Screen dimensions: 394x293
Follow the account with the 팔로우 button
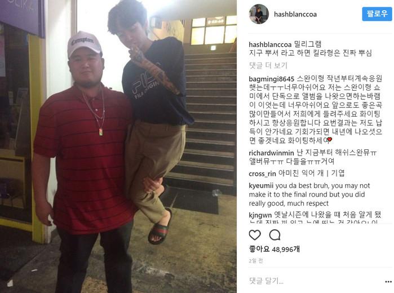click(x=377, y=14)
